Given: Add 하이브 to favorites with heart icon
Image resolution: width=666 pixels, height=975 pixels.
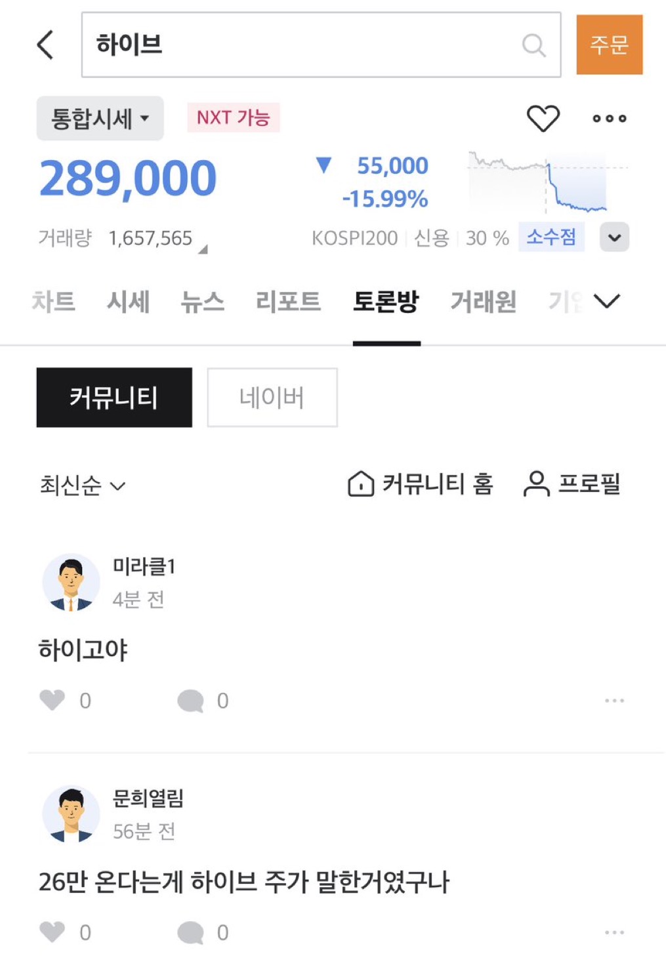Looking at the screenshot, I should tap(543, 118).
